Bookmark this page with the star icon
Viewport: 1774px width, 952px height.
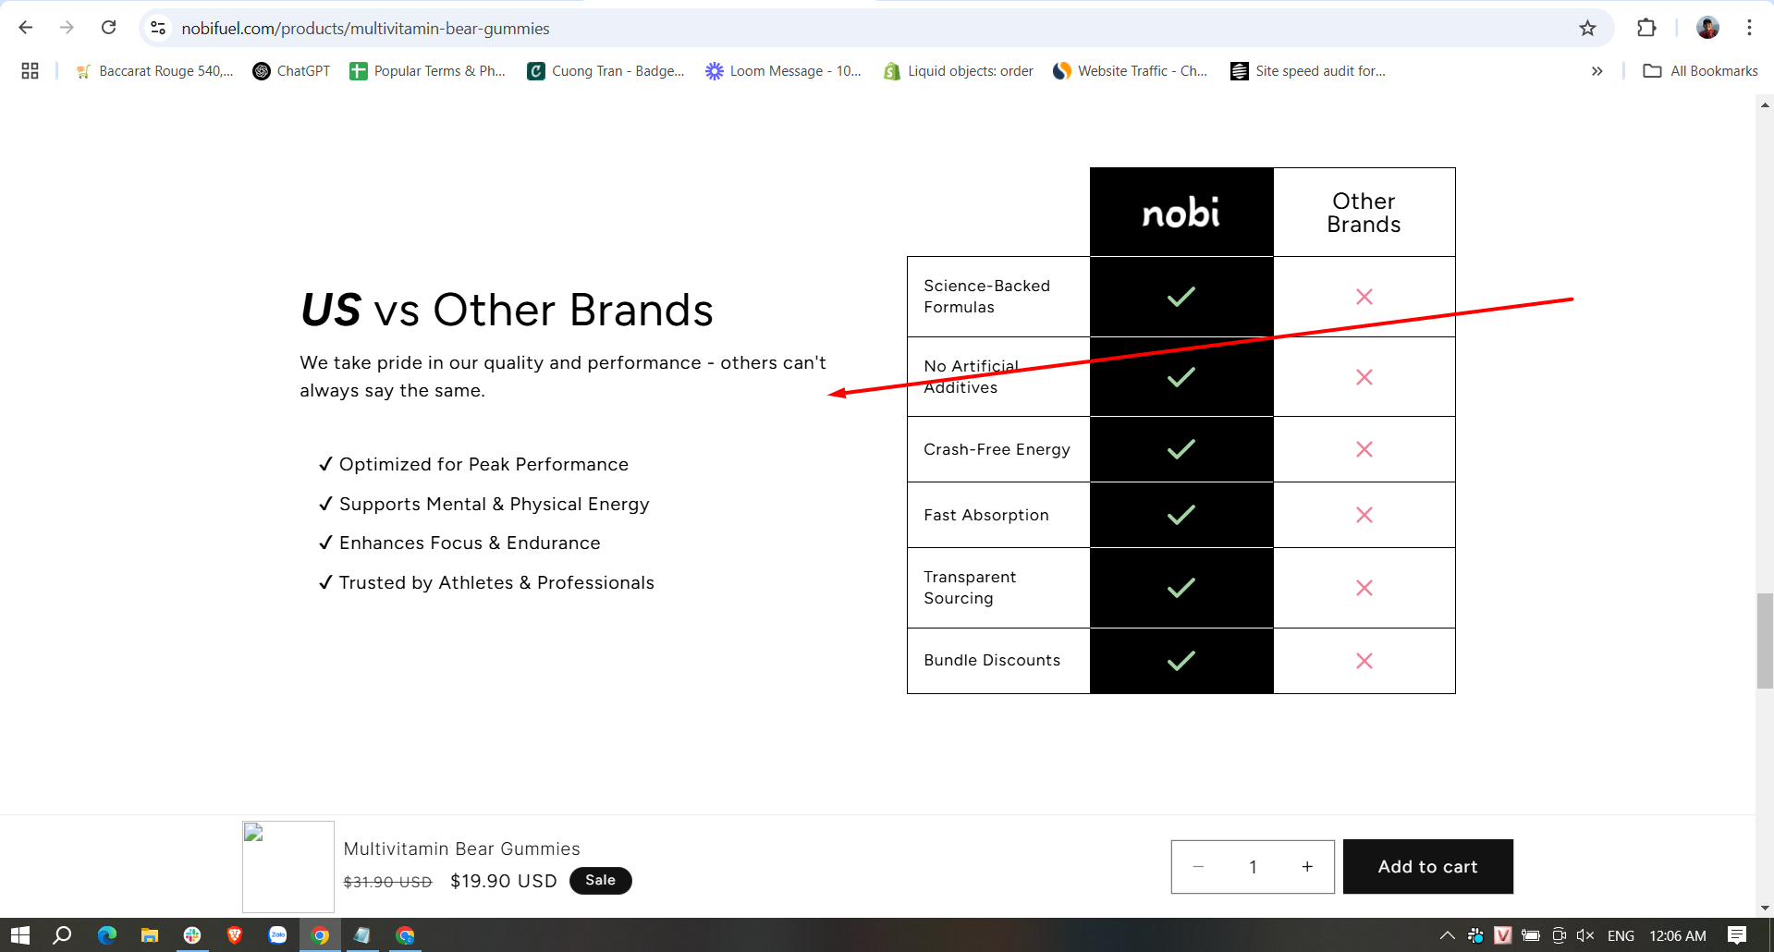(x=1587, y=29)
